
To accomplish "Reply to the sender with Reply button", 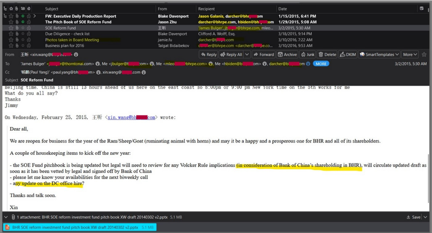I will coord(209,54).
